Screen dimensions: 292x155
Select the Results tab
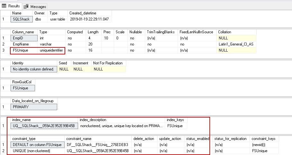(14, 6)
